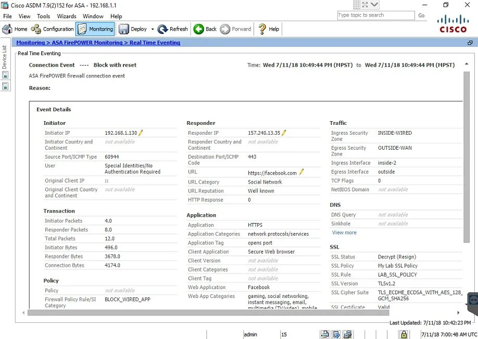Viewport: 478px width, 339px height.
Task: Refresh the ASDM data
Action: (x=172, y=29)
